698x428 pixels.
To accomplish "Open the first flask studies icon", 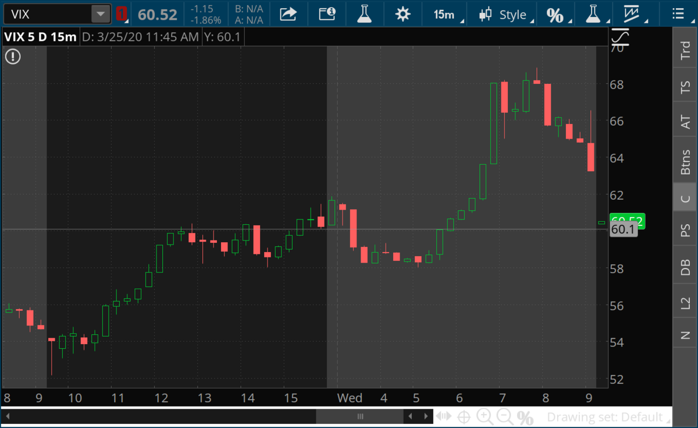I will coord(365,14).
